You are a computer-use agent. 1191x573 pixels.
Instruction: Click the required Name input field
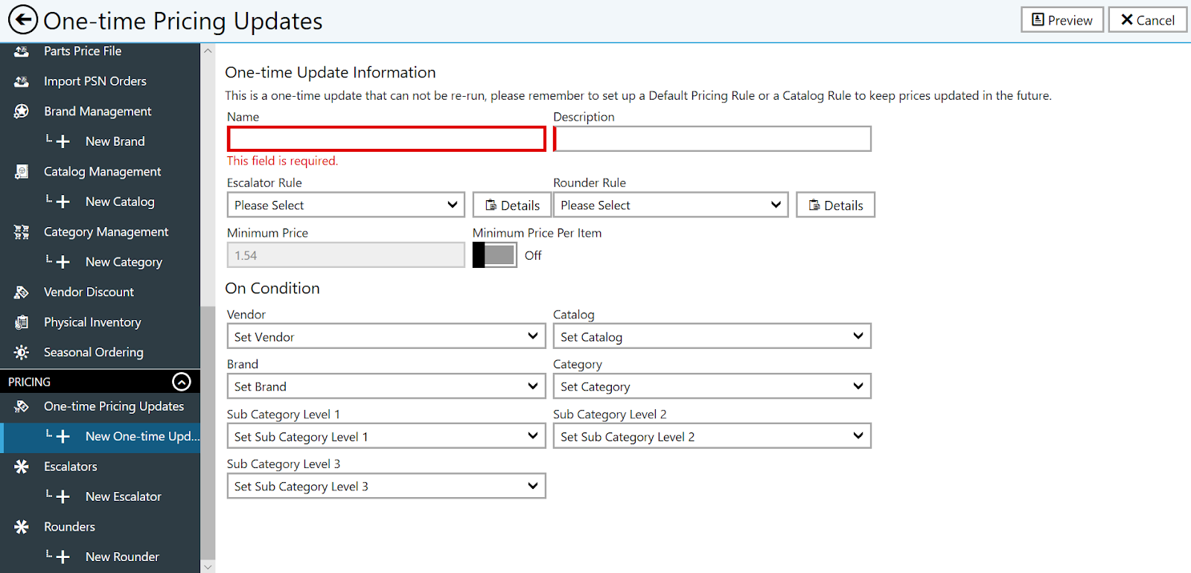(386, 139)
